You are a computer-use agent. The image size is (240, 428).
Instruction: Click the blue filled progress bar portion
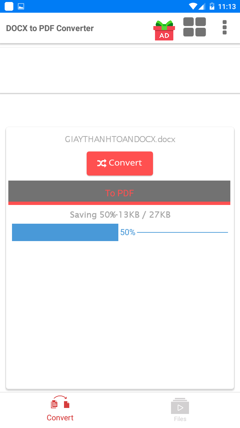pyautogui.click(x=65, y=232)
